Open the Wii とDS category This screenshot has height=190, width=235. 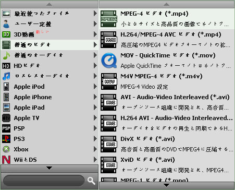(50, 160)
